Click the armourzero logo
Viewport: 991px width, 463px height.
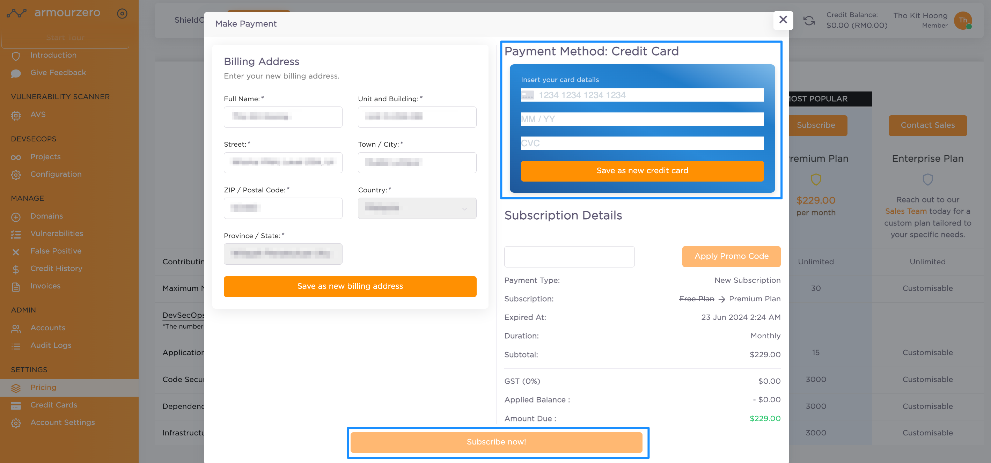[54, 13]
